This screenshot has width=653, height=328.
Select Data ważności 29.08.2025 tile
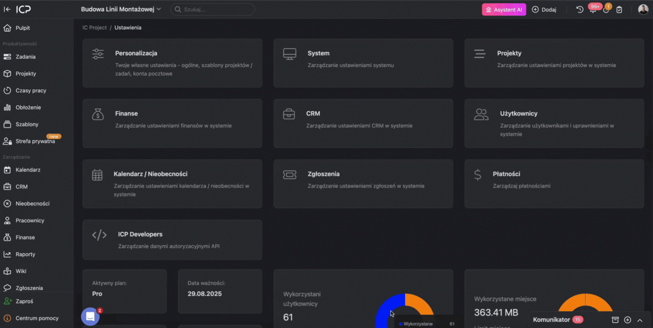pyautogui.click(x=220, y=291)
